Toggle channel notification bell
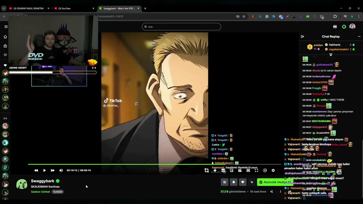The width and height of the screenshot is (363, 204). (x=234, y=182)
